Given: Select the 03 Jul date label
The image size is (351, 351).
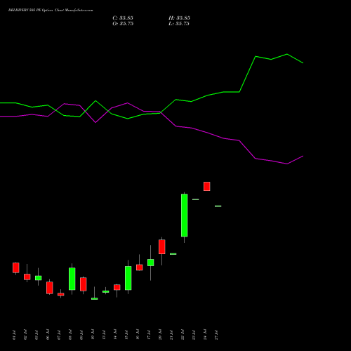Looking at the screenshot, I should point(37,335).
